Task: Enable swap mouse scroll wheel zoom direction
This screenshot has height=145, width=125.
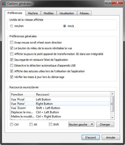Action: point(11,42)
